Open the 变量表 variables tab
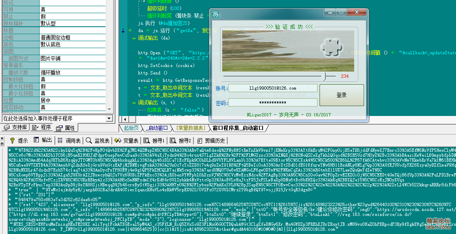 [127, 141]
